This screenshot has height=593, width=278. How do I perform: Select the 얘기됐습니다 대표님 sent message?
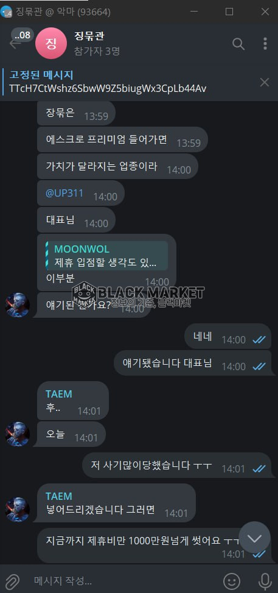[x=193, y=363]
